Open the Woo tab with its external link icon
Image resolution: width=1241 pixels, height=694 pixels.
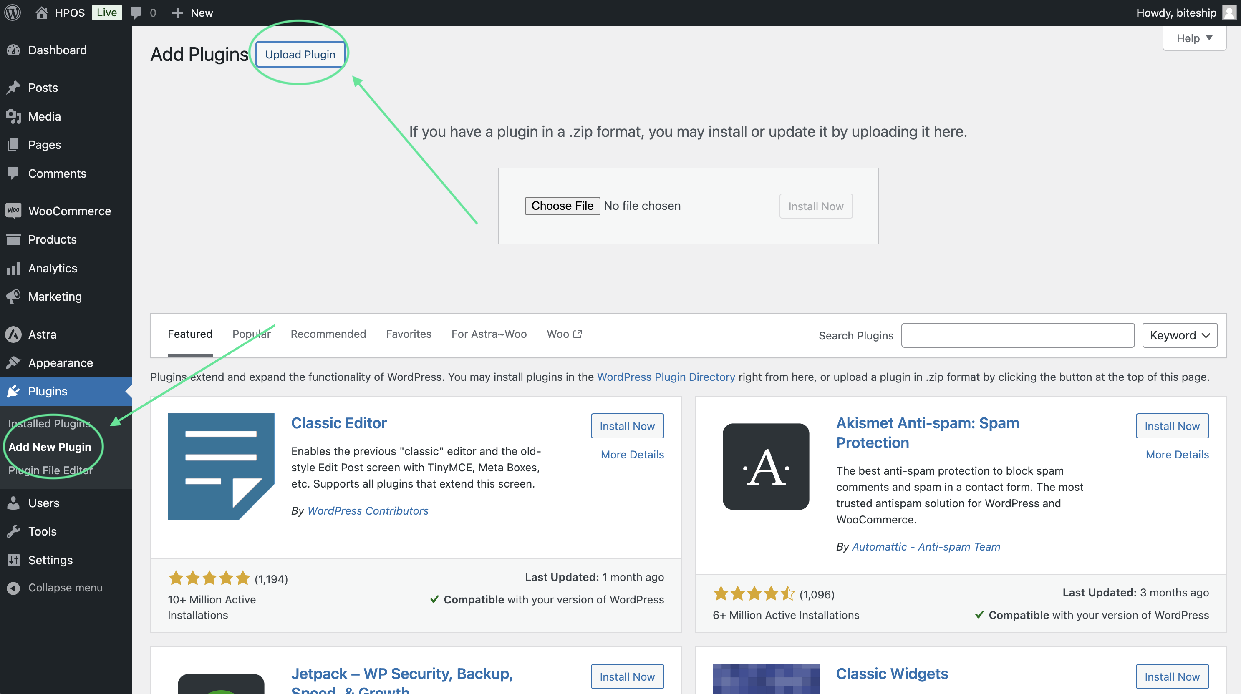click(x=564, y=334)
